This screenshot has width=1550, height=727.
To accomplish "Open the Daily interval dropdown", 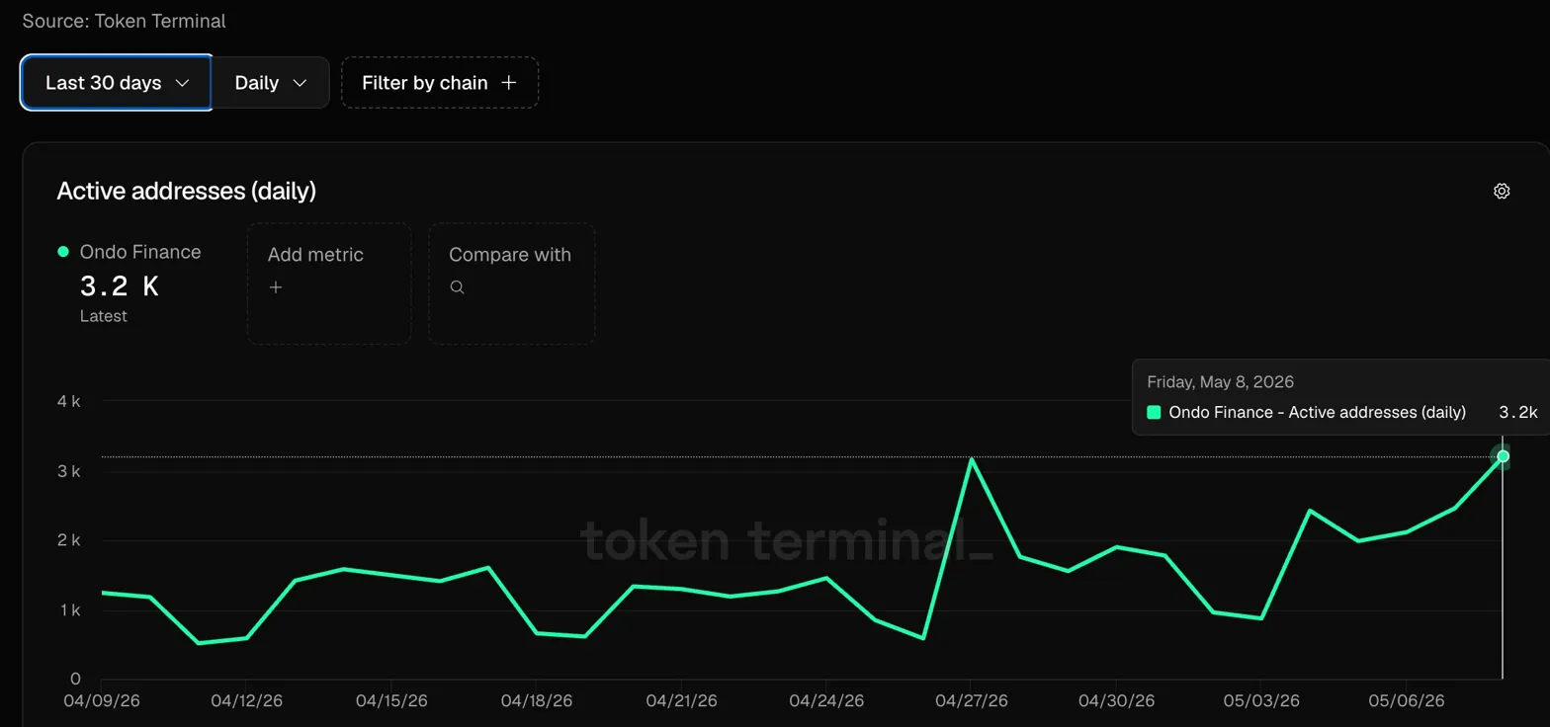I will point(271,83).
